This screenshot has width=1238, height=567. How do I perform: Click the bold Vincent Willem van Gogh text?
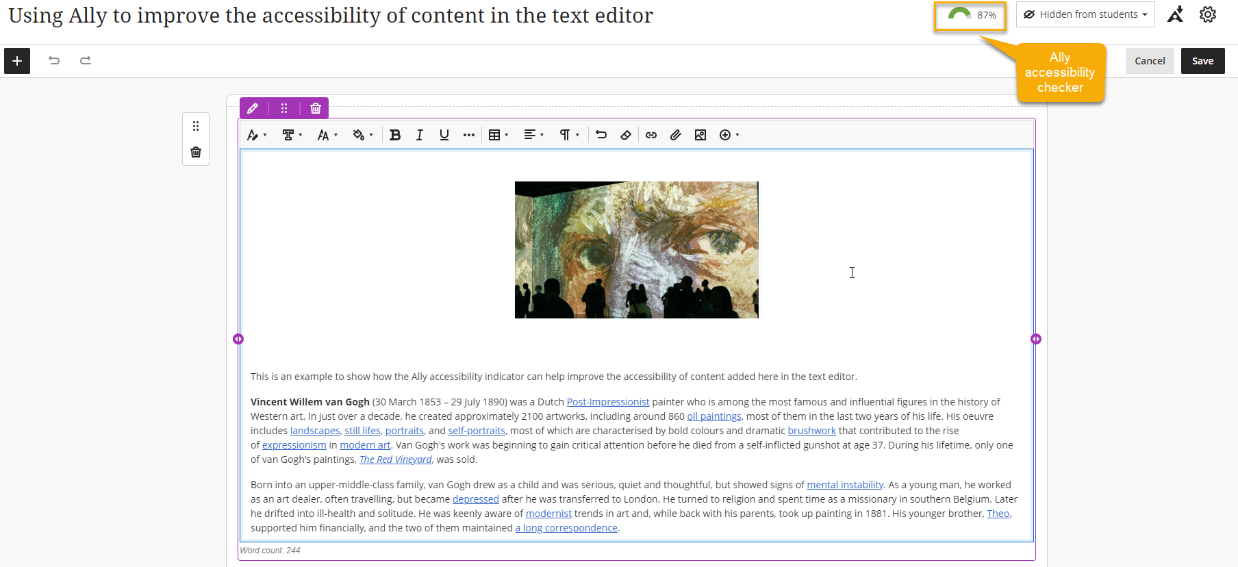click(310, 402)
